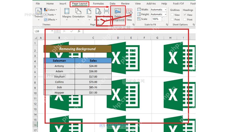228x132 pixels.
Task: Click the Removing Background title cell
Action: [x=78, y=49]
